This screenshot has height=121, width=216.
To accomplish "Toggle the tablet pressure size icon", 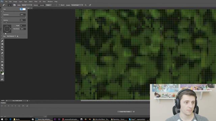I will (90, 5).
